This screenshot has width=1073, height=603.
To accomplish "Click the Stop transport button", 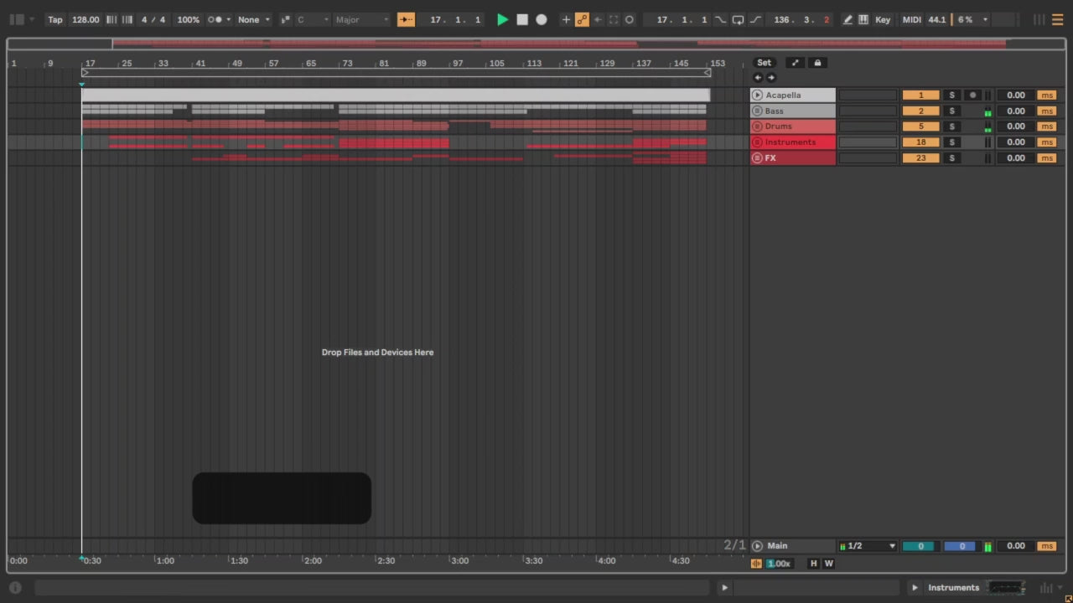I will tap(522, 19).
